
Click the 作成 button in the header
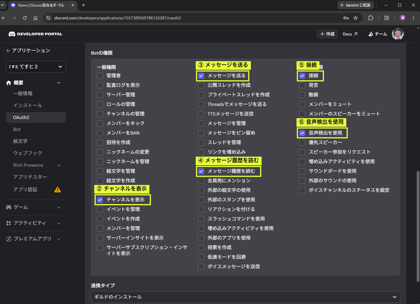327,34
